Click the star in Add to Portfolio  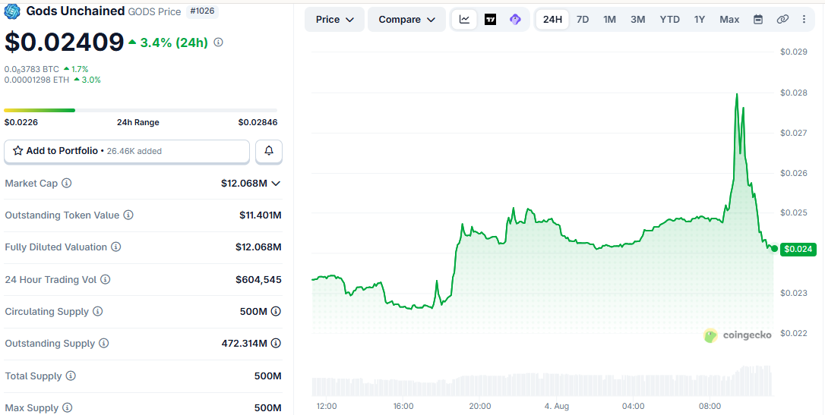point(18,151)
